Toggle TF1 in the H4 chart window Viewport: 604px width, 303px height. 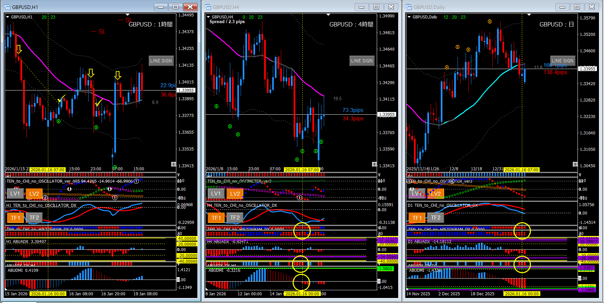pos(216,218)
